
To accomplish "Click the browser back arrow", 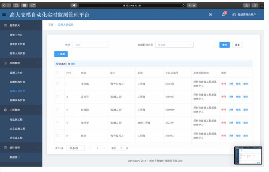I will [x=4, y=5].
